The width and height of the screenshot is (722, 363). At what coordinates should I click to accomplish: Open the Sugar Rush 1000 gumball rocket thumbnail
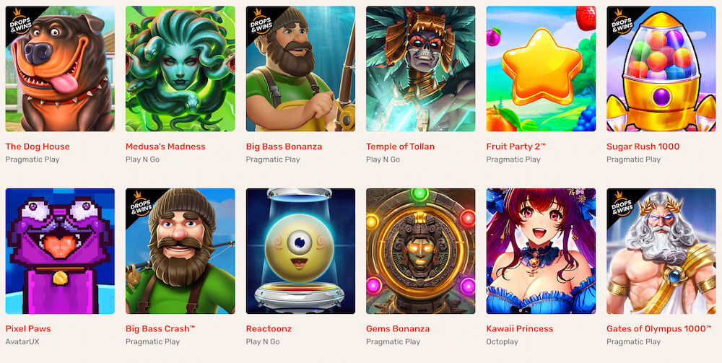pos(661,69)
